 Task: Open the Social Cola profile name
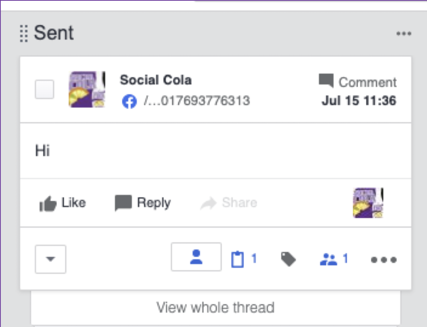[156, 80]
